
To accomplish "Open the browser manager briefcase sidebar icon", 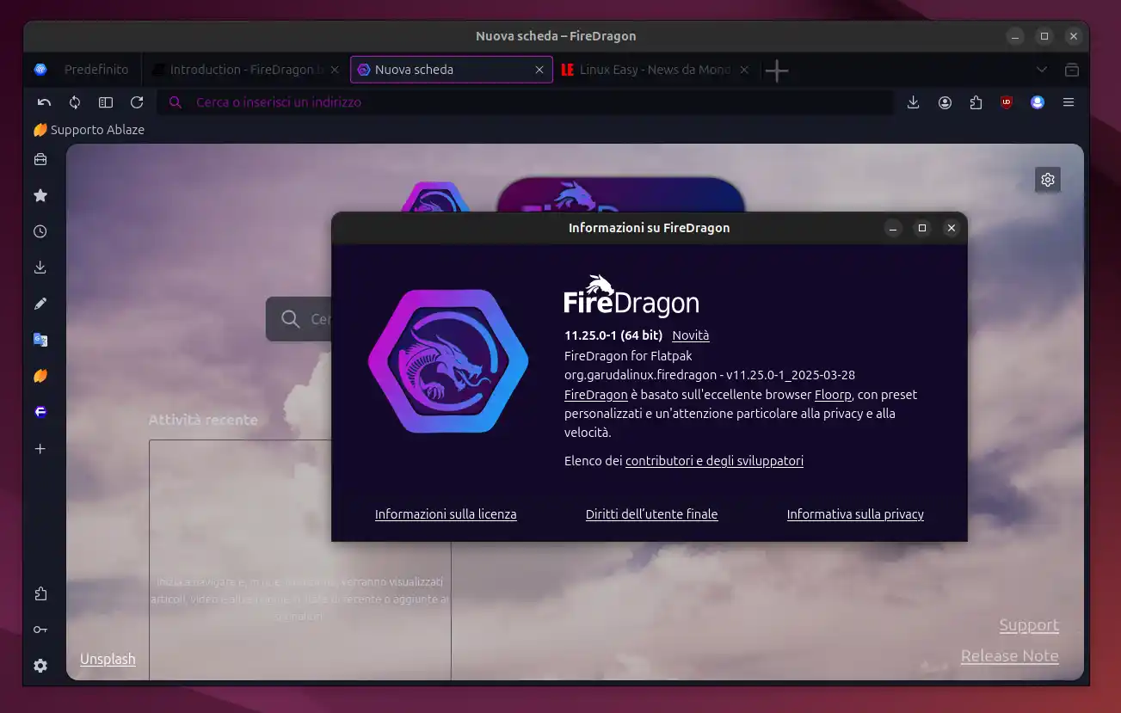I will pos(40,159).
